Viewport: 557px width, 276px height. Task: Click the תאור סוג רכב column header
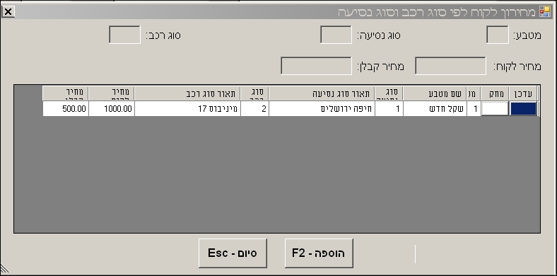[187, 93]
